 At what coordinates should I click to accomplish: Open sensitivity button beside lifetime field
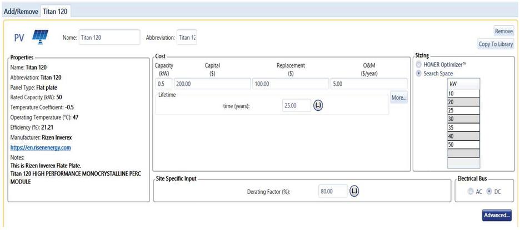[x=318, y=105]
